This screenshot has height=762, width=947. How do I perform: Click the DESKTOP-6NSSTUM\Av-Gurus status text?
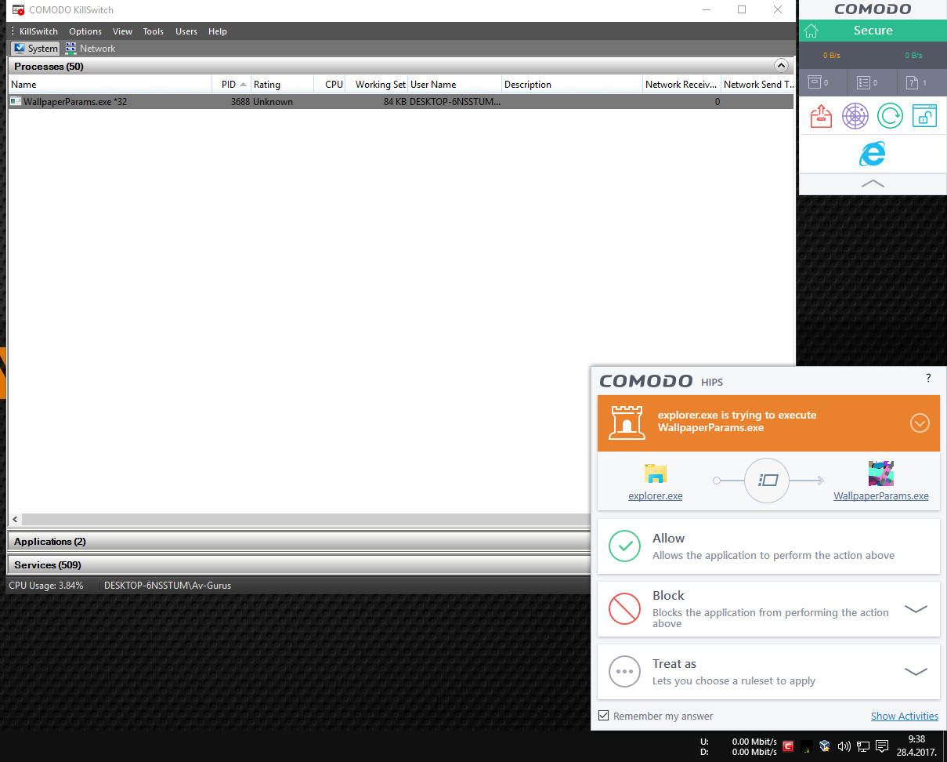(168, 585)
